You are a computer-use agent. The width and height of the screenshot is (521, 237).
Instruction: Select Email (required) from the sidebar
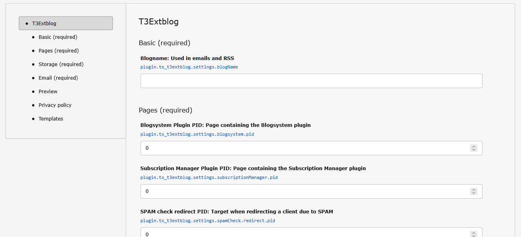click(58, 78)
